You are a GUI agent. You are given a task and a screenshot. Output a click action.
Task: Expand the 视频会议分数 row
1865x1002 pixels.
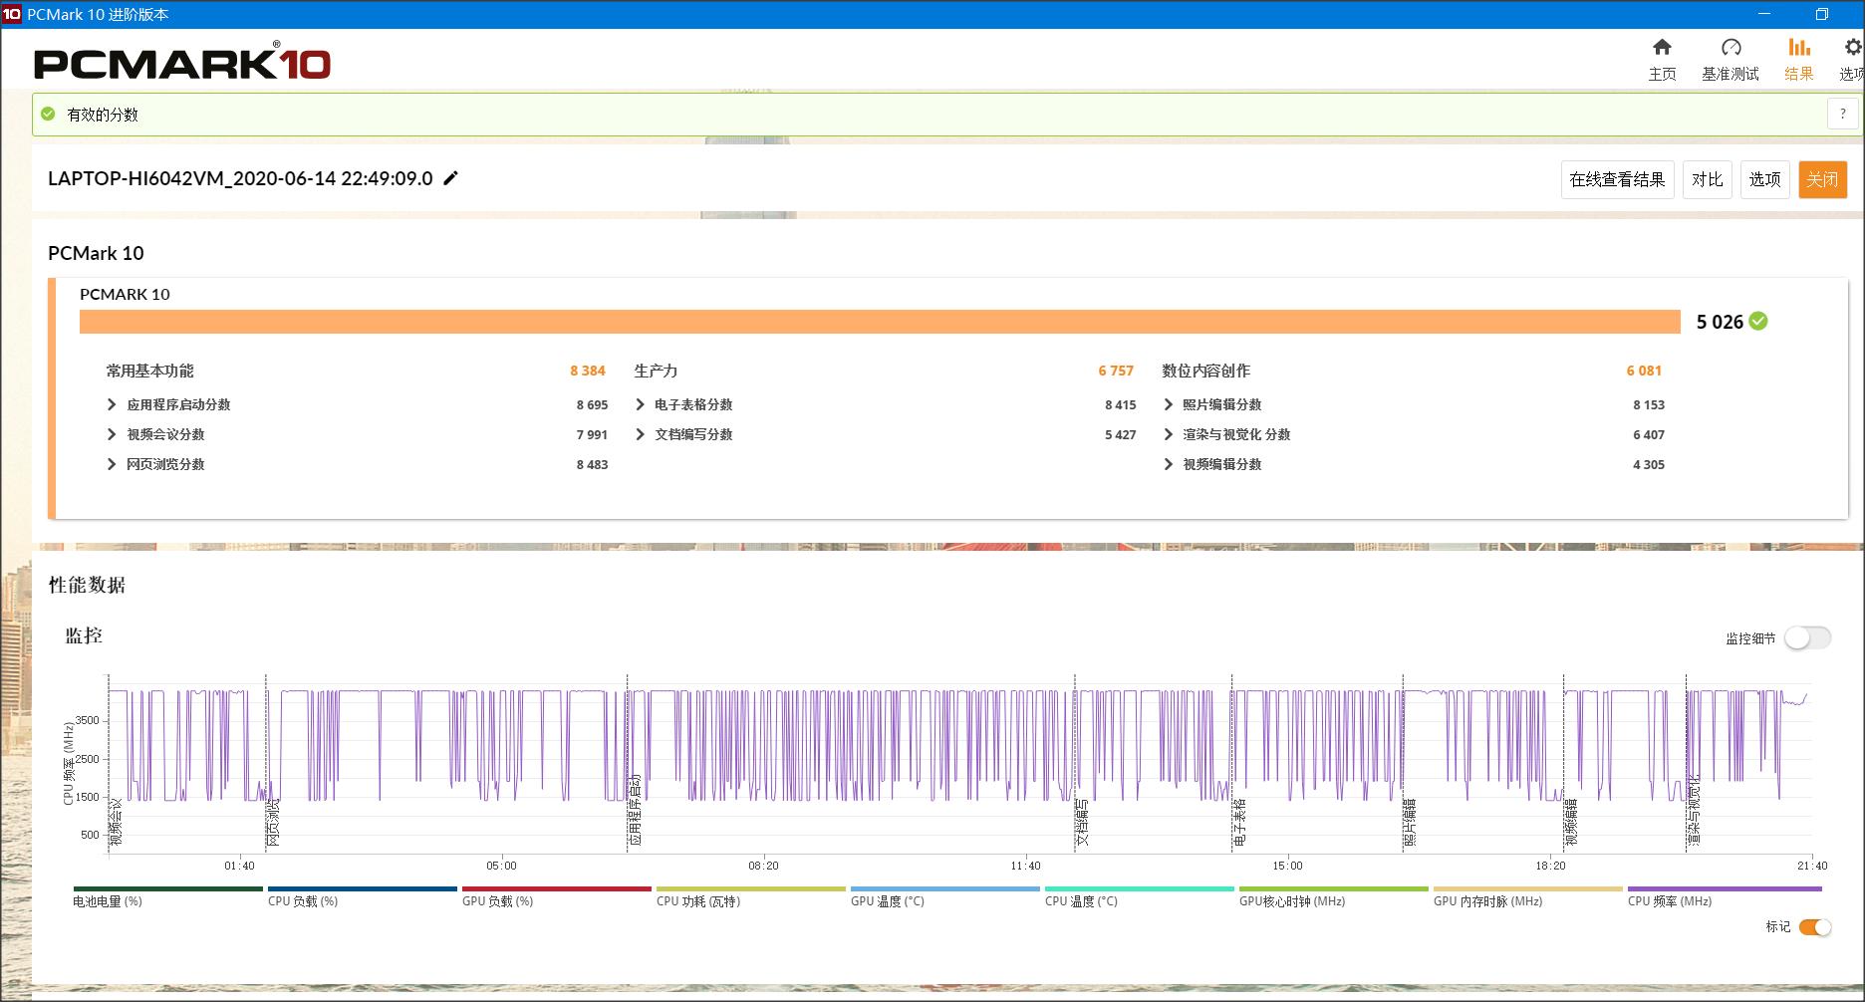coord(112,434)
